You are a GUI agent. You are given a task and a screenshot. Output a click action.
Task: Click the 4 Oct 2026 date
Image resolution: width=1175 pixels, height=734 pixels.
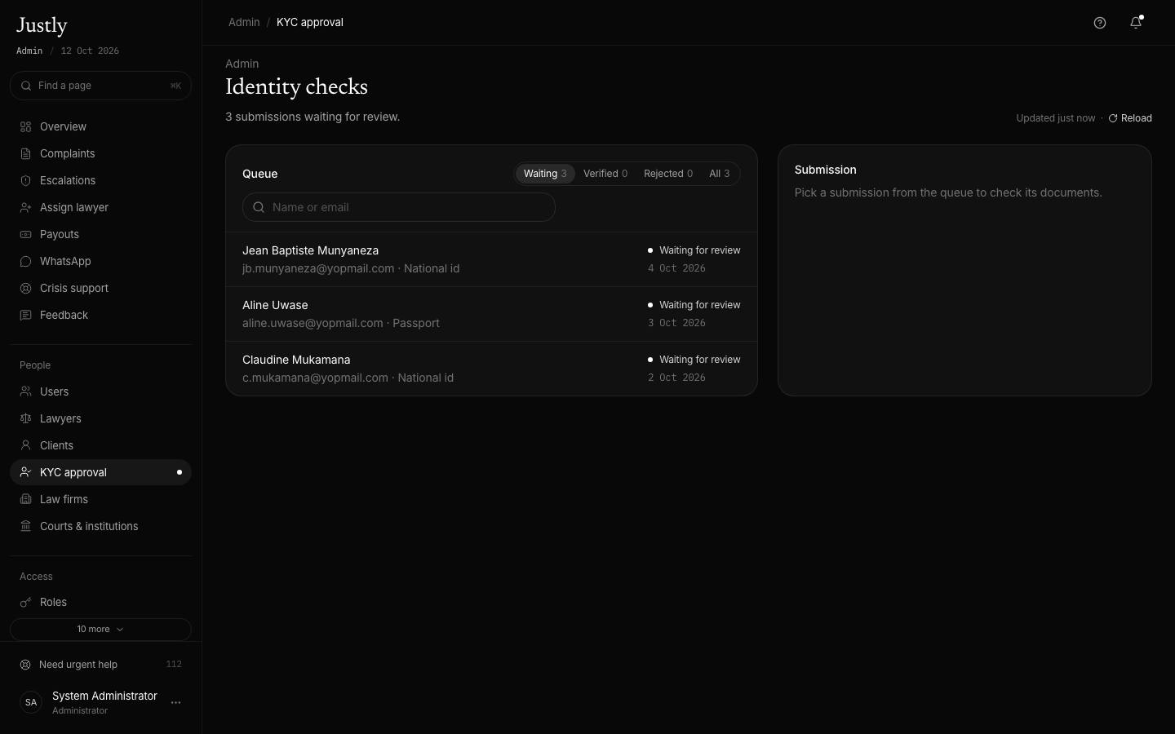[x=676, y=268]
